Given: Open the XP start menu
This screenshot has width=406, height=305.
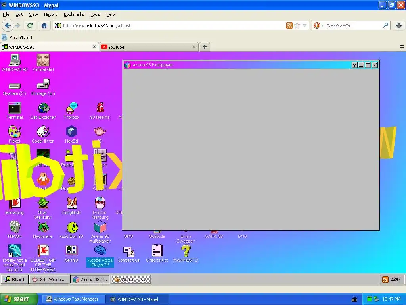Looking at the screenshot, I should pyautogui.click(x=19, y=299).
